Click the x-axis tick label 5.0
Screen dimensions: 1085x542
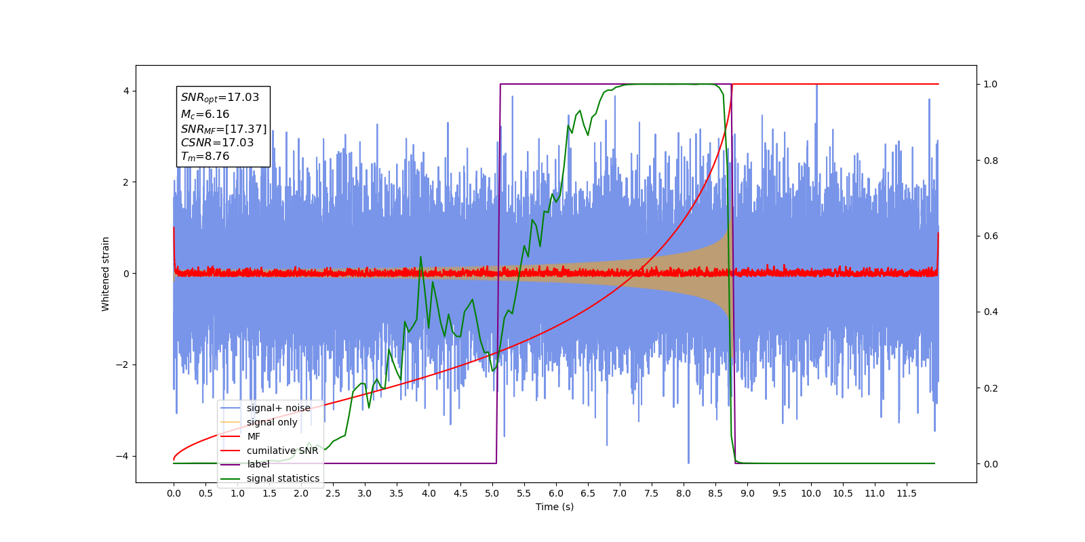(492, 493)
